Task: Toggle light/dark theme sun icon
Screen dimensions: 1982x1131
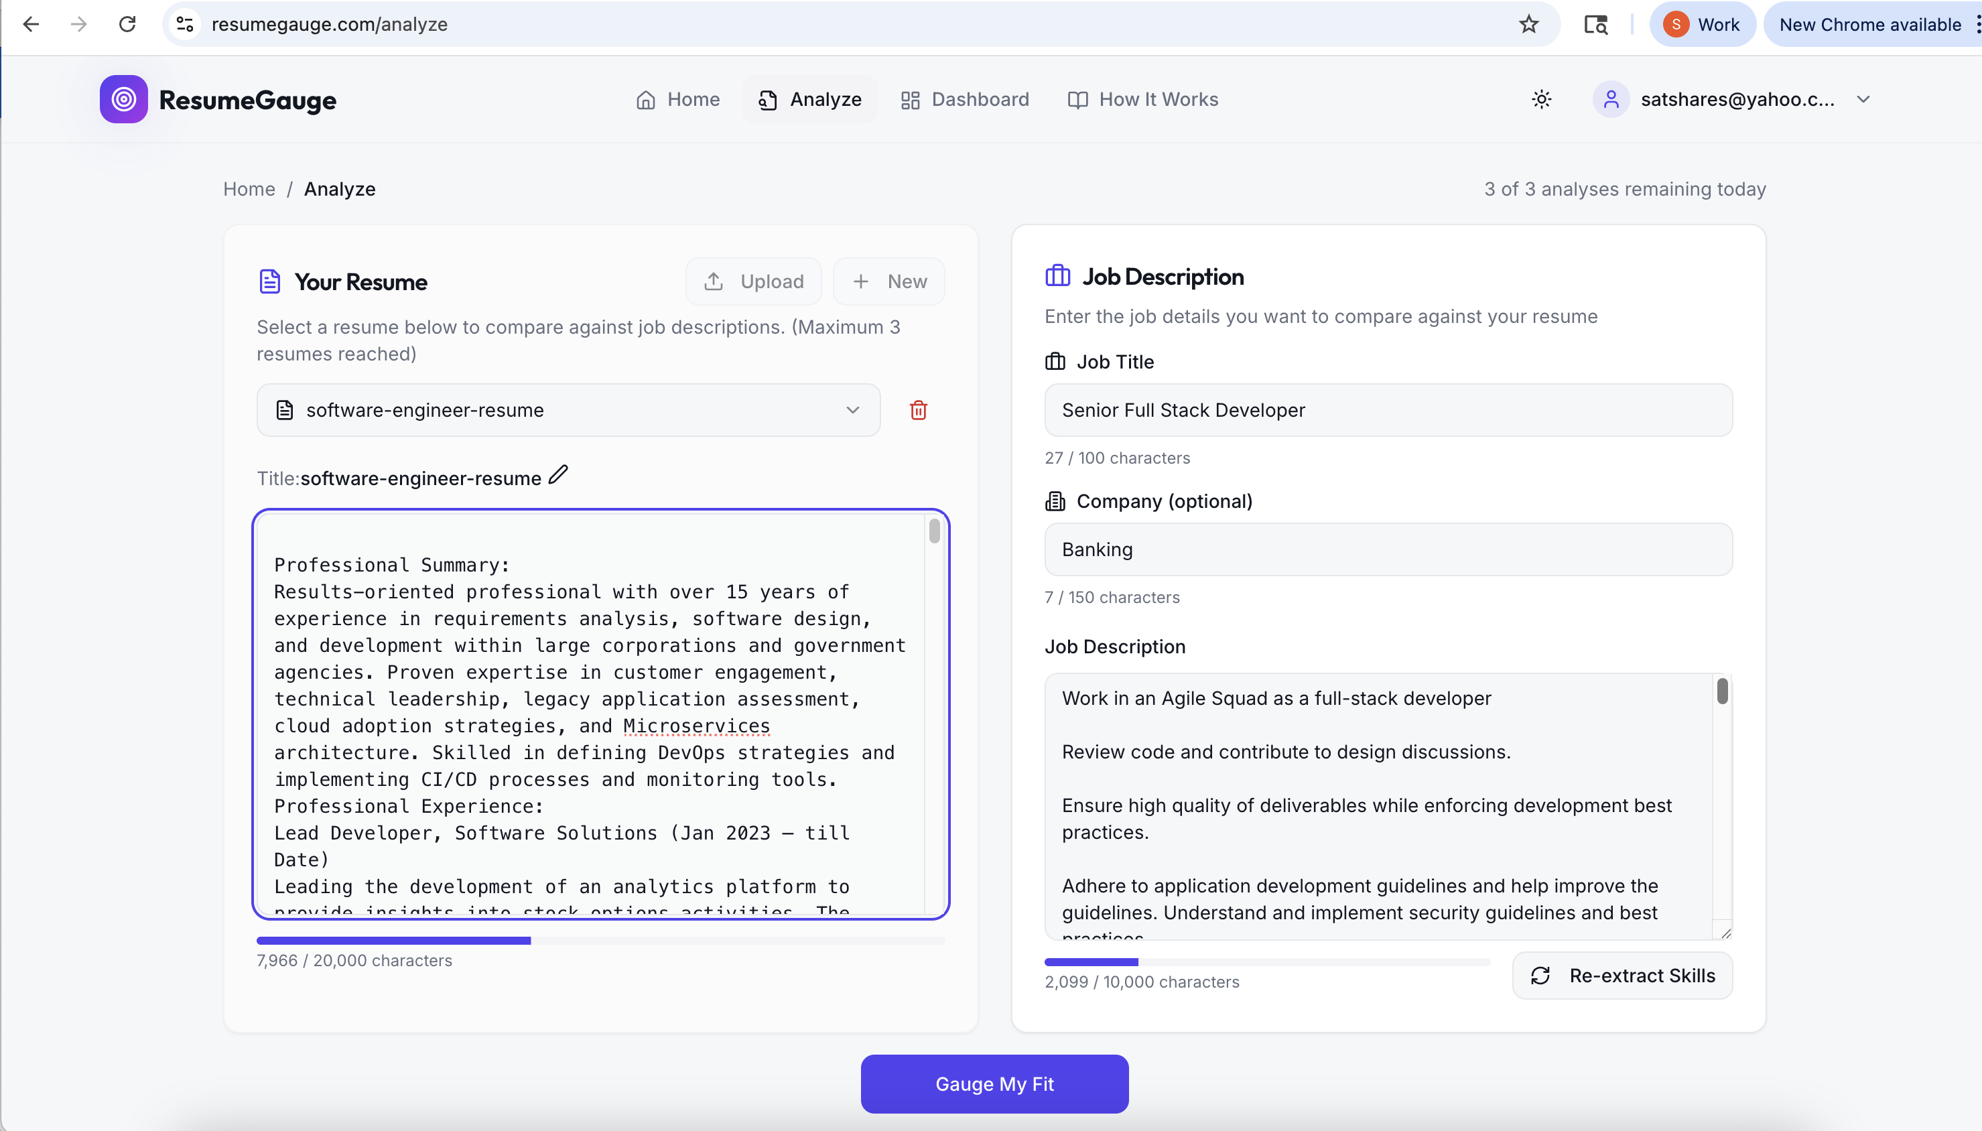Action: tap(1541, 99)
